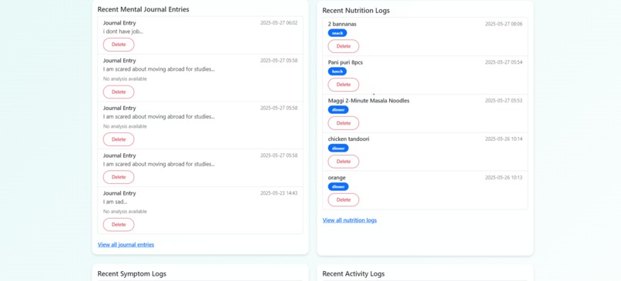Click the 2025-05-27 05:53 nutrition timestamp
The image size is (621, 281).
click(504, 101)
